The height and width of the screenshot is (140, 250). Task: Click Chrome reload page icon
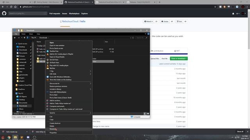click(x=11, y=7)
